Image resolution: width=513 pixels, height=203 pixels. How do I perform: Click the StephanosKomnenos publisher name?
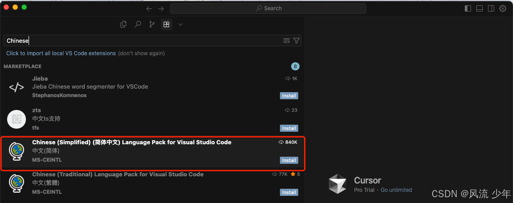tap(59, 95)
